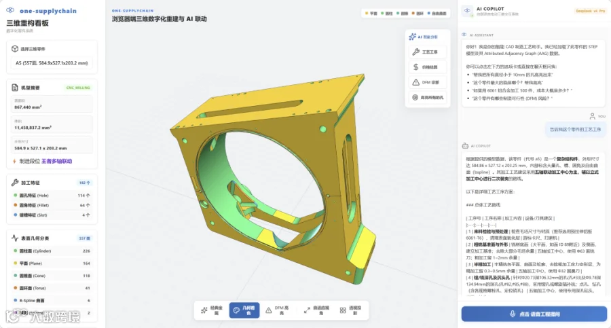
Task: Select the Slot feature row
Action: pos(52,215)
